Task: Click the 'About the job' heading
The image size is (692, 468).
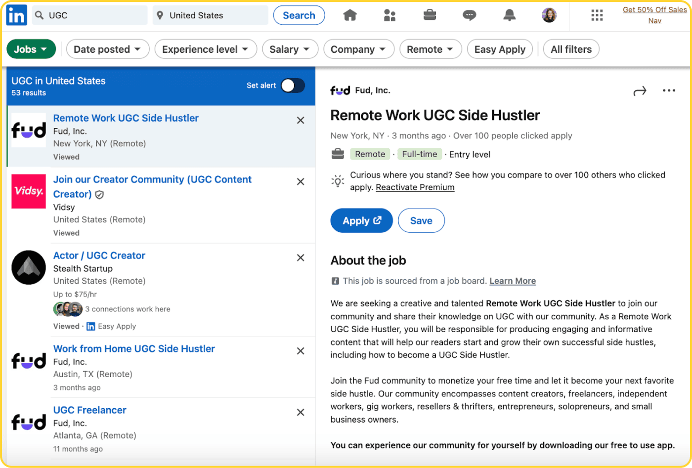Action: coord(368,260)
